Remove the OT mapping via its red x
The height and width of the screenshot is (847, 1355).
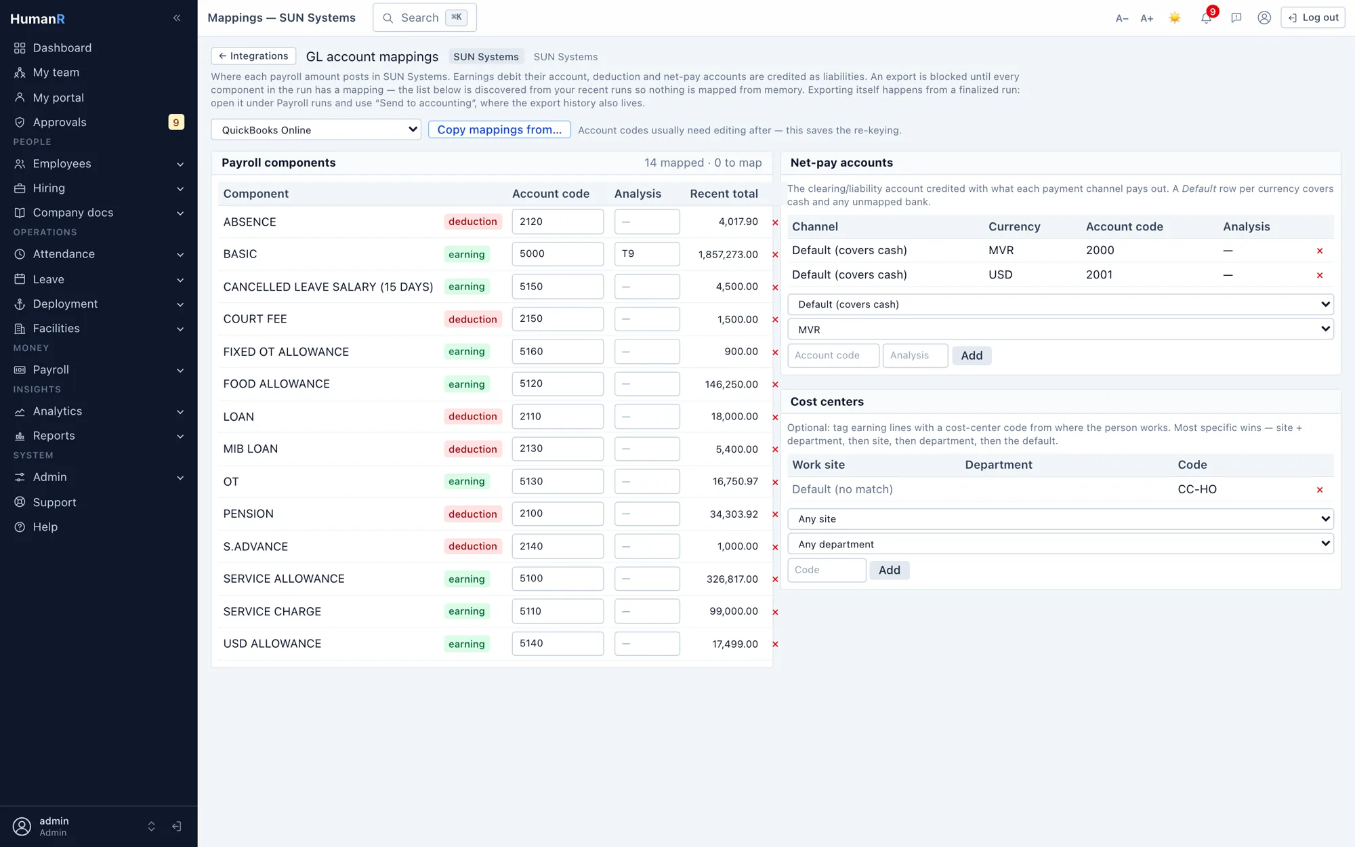(775, 482)
